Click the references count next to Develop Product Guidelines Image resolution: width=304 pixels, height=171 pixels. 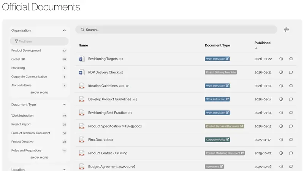click(x=135, y=100)
